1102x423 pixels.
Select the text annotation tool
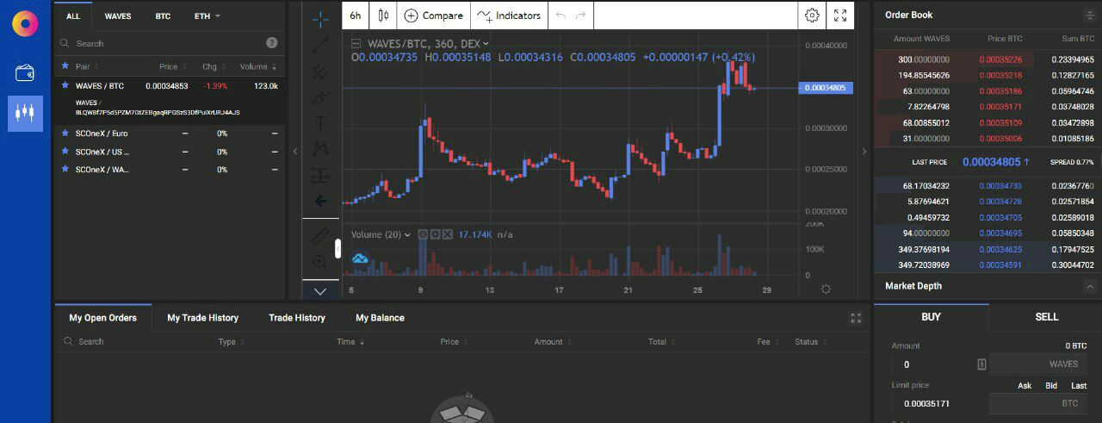(320, 123)
